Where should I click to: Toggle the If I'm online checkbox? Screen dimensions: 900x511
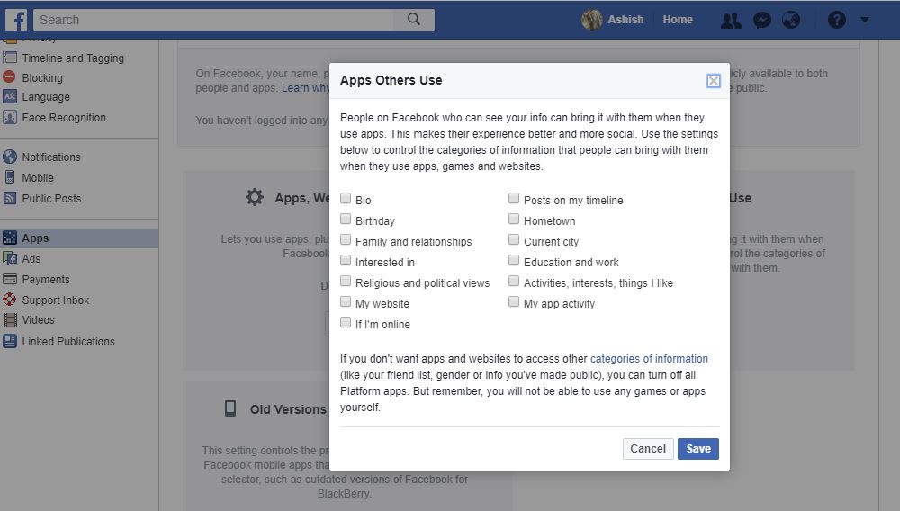pyautogui.click(x=346, y=322)
